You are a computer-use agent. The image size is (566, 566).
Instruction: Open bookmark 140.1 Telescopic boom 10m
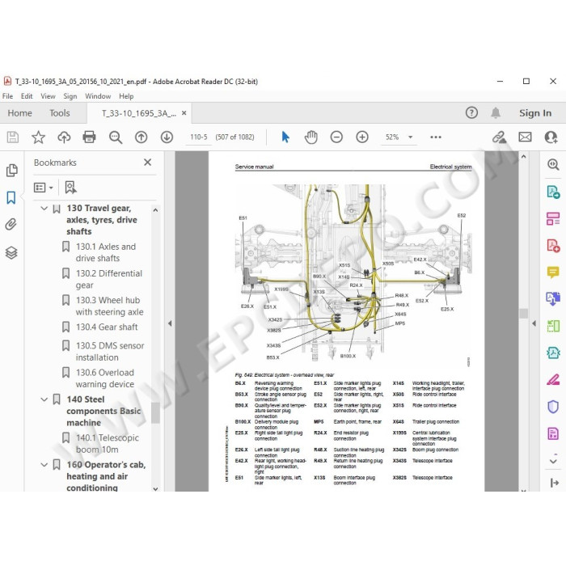click(x=108, y=443)
